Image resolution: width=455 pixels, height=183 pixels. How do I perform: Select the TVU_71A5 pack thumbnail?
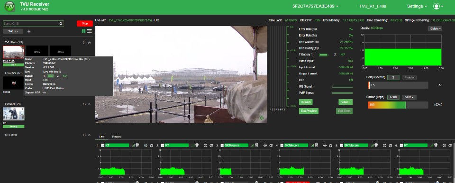(14, 52)
